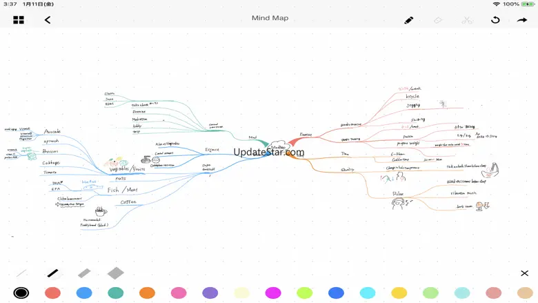
Task: Pick the cyan color swatch
Action: 368,293
